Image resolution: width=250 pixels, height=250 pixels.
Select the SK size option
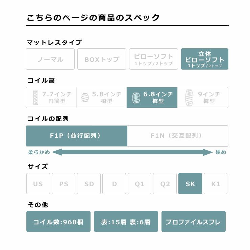point(190,184)
